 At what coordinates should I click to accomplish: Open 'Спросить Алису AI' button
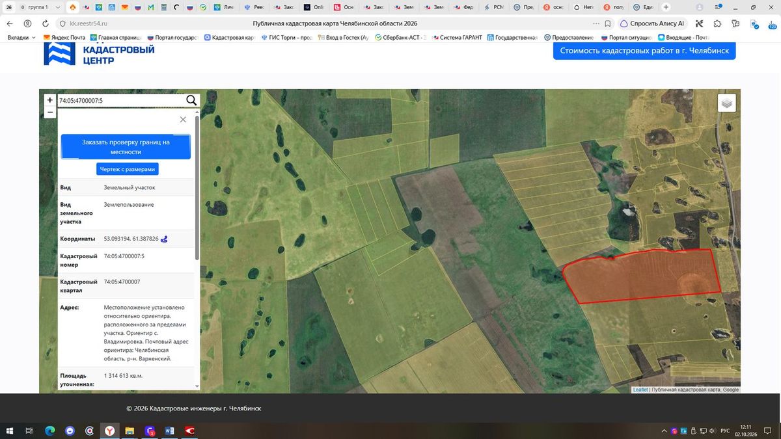(653, 23)
